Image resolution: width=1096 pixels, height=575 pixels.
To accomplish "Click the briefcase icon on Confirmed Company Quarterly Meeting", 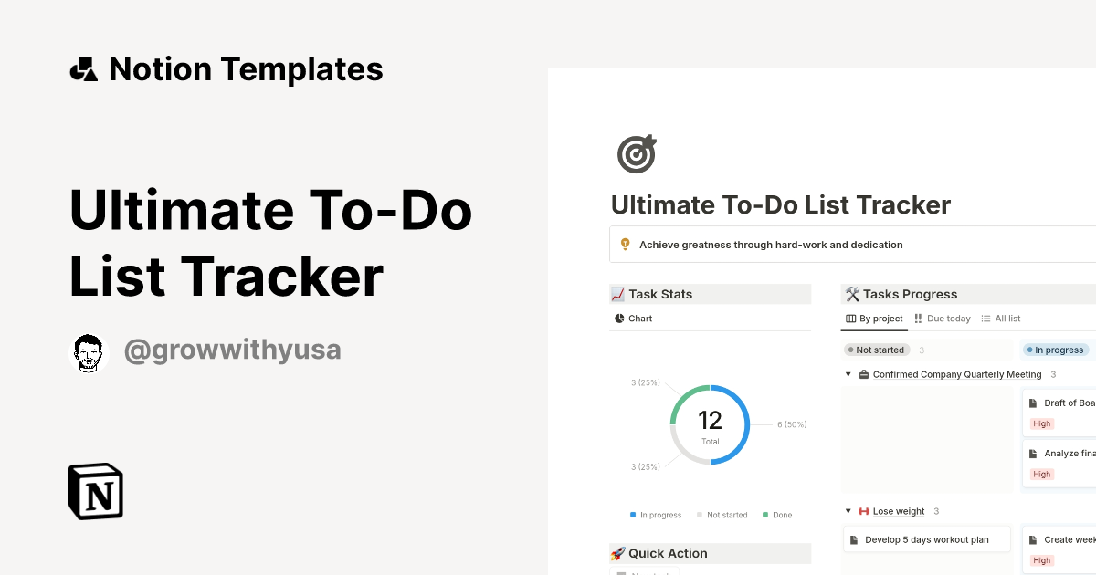I will pos(862,374).
